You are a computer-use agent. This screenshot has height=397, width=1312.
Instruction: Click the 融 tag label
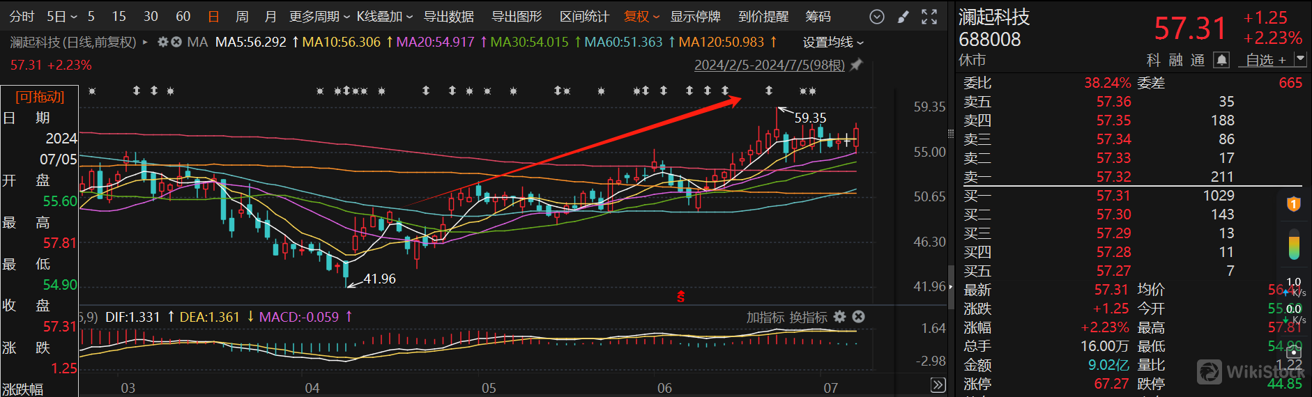pyautogui.click(x=1175, y=60)
